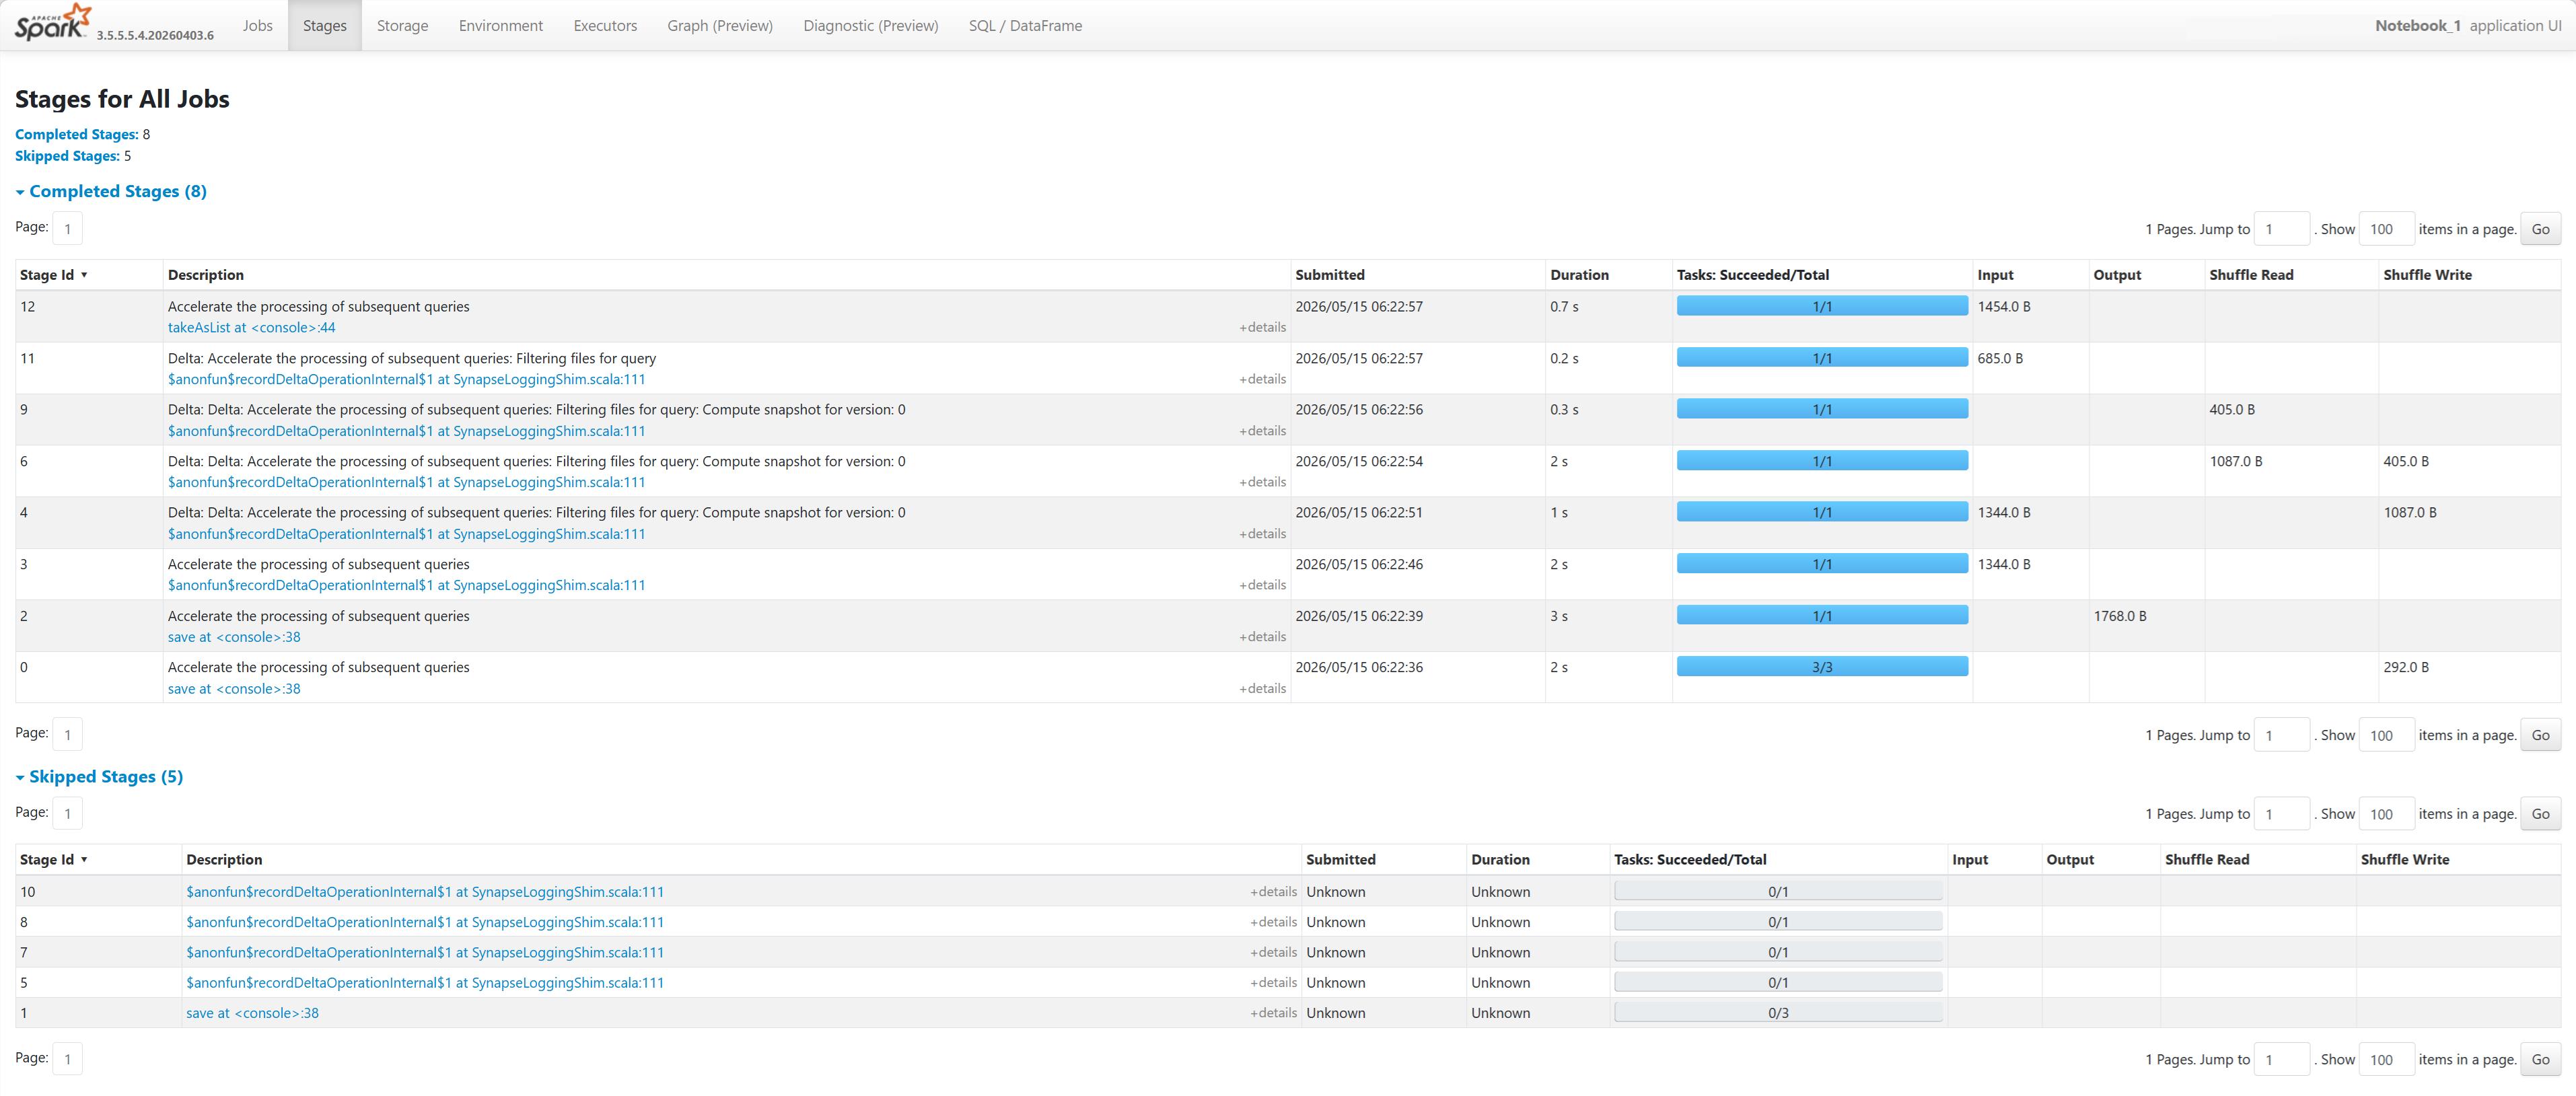Sort completed stages by Stage Id header
The height and width of the screenshot is (1096, 2576).
pos(54,275)
